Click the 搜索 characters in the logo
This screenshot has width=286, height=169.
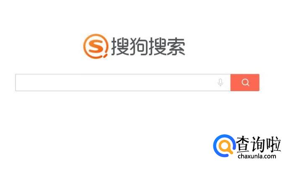click(x=167, y=46)
